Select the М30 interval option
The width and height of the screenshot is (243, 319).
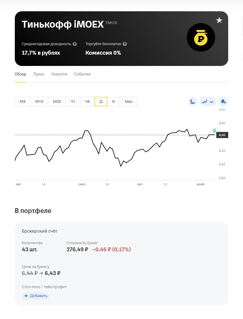click(57, 102)
